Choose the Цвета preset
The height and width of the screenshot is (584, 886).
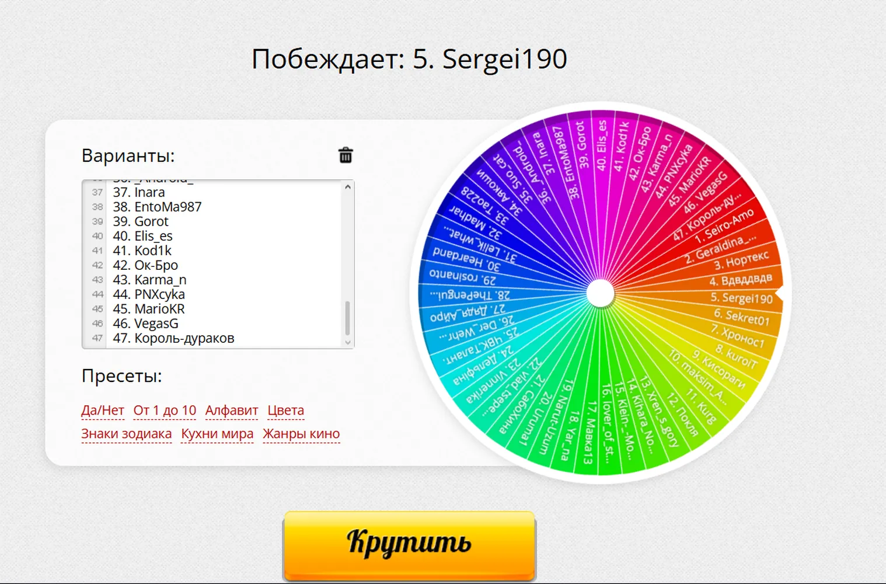click(x=285, y=411)
